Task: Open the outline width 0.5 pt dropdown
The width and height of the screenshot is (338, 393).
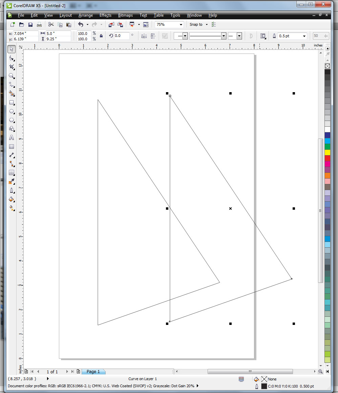Action: tap(304, 36)
